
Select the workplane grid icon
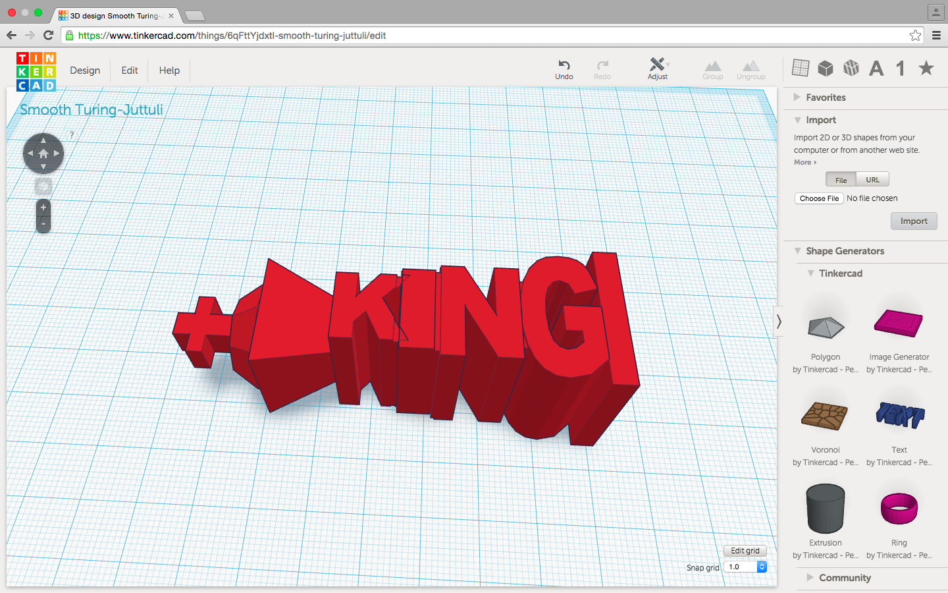point(801,67)
